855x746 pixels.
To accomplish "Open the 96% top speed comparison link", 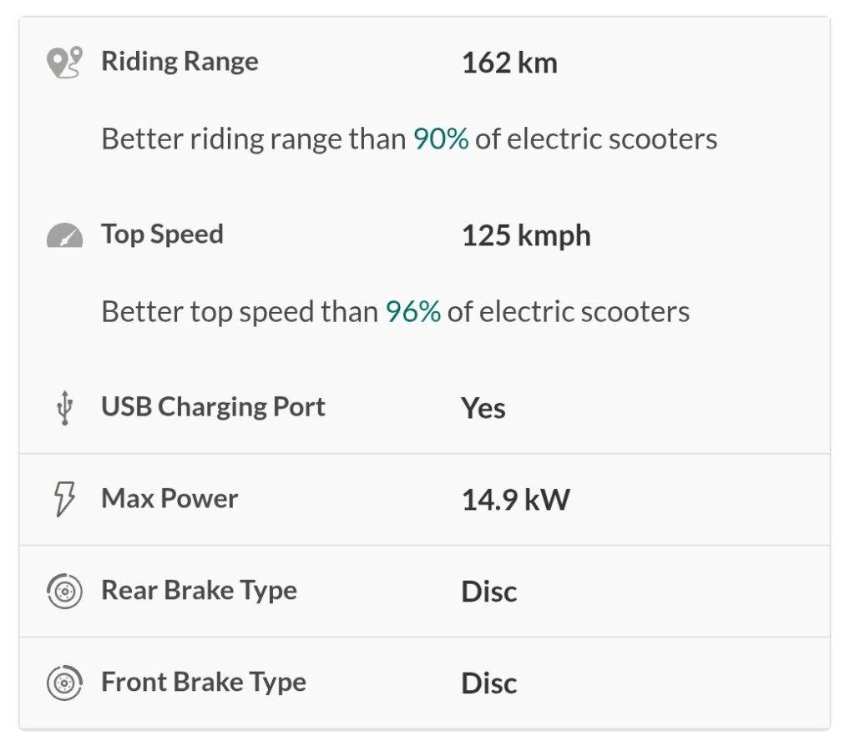I will (x=412, y=311).
